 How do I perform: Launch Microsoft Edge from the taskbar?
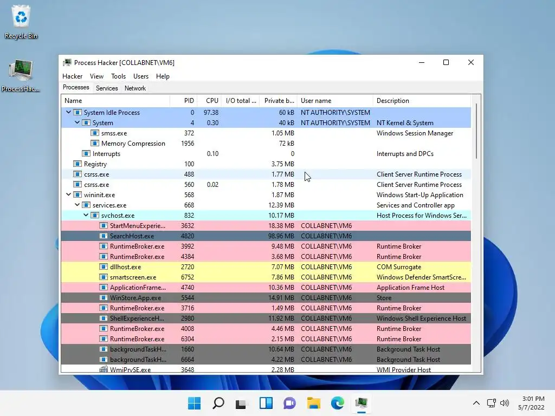click(337, 403)
